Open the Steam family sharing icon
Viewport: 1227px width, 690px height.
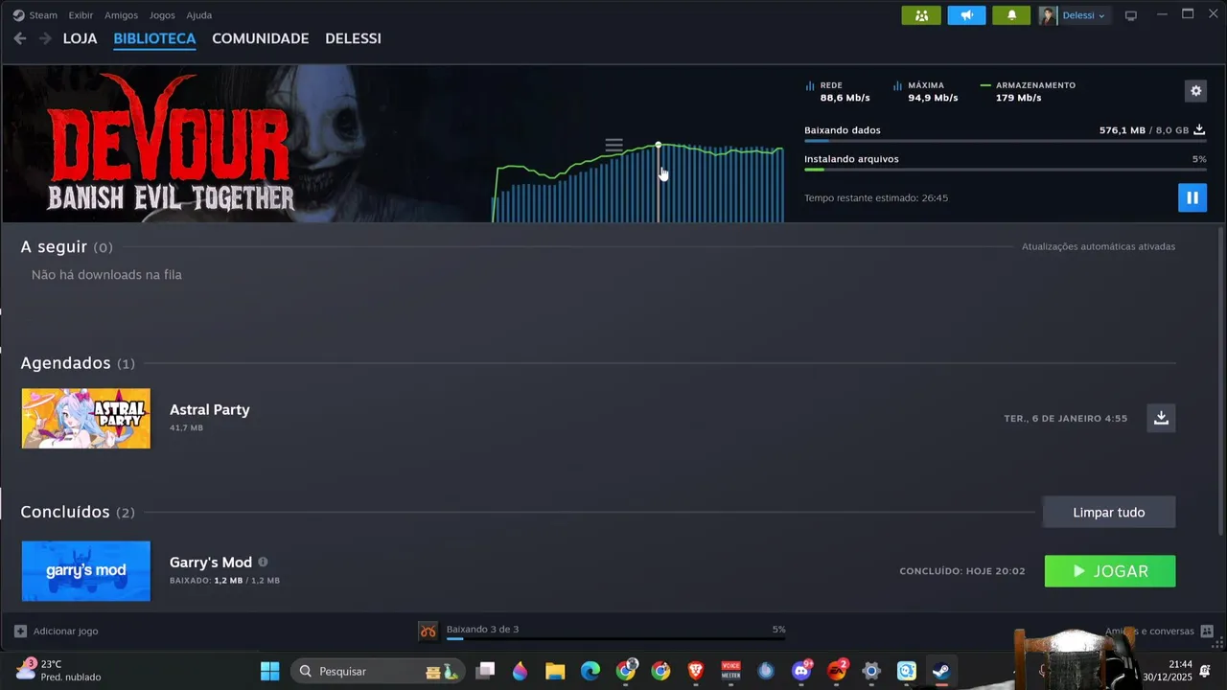(x=921, y=15)
